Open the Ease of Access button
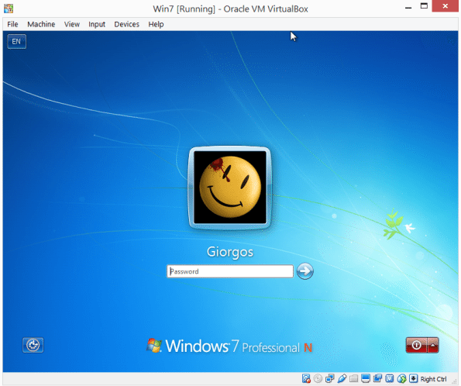 33,345
